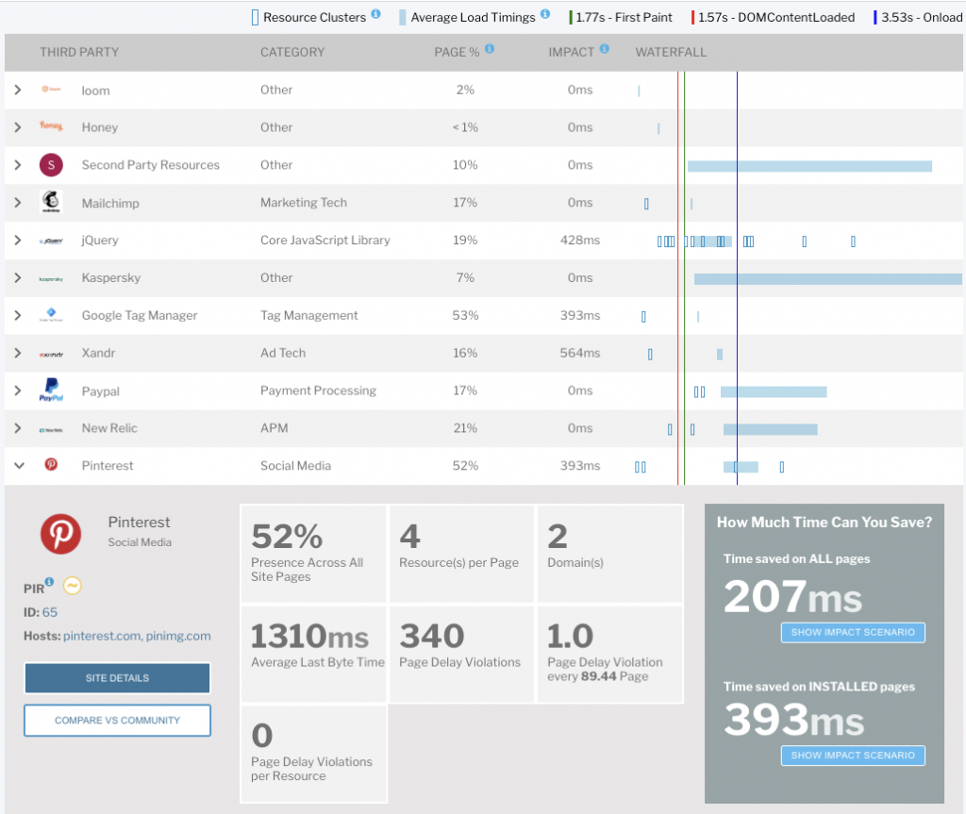Image resolution: width=966 pixels, height=814 pixels.
Task: Open the pinterest.com host link
Action: pyautogui.click(x=102, y=636)
